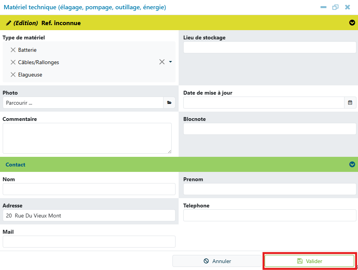
Task: Click the Matériel technique window title
Action: pos(85,7)
